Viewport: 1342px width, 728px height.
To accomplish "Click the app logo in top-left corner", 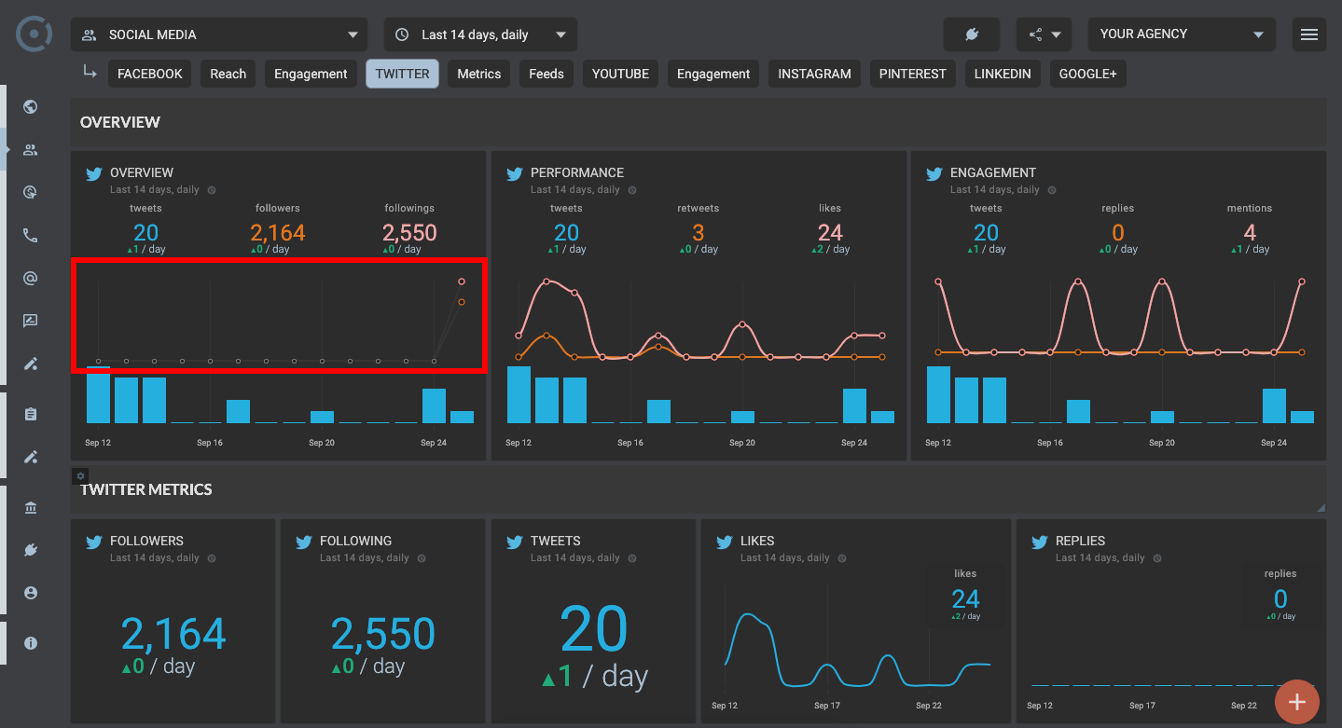I will click(35, 34).
